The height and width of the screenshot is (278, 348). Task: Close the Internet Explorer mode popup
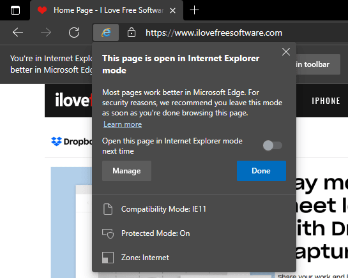(x=286, y=52)
